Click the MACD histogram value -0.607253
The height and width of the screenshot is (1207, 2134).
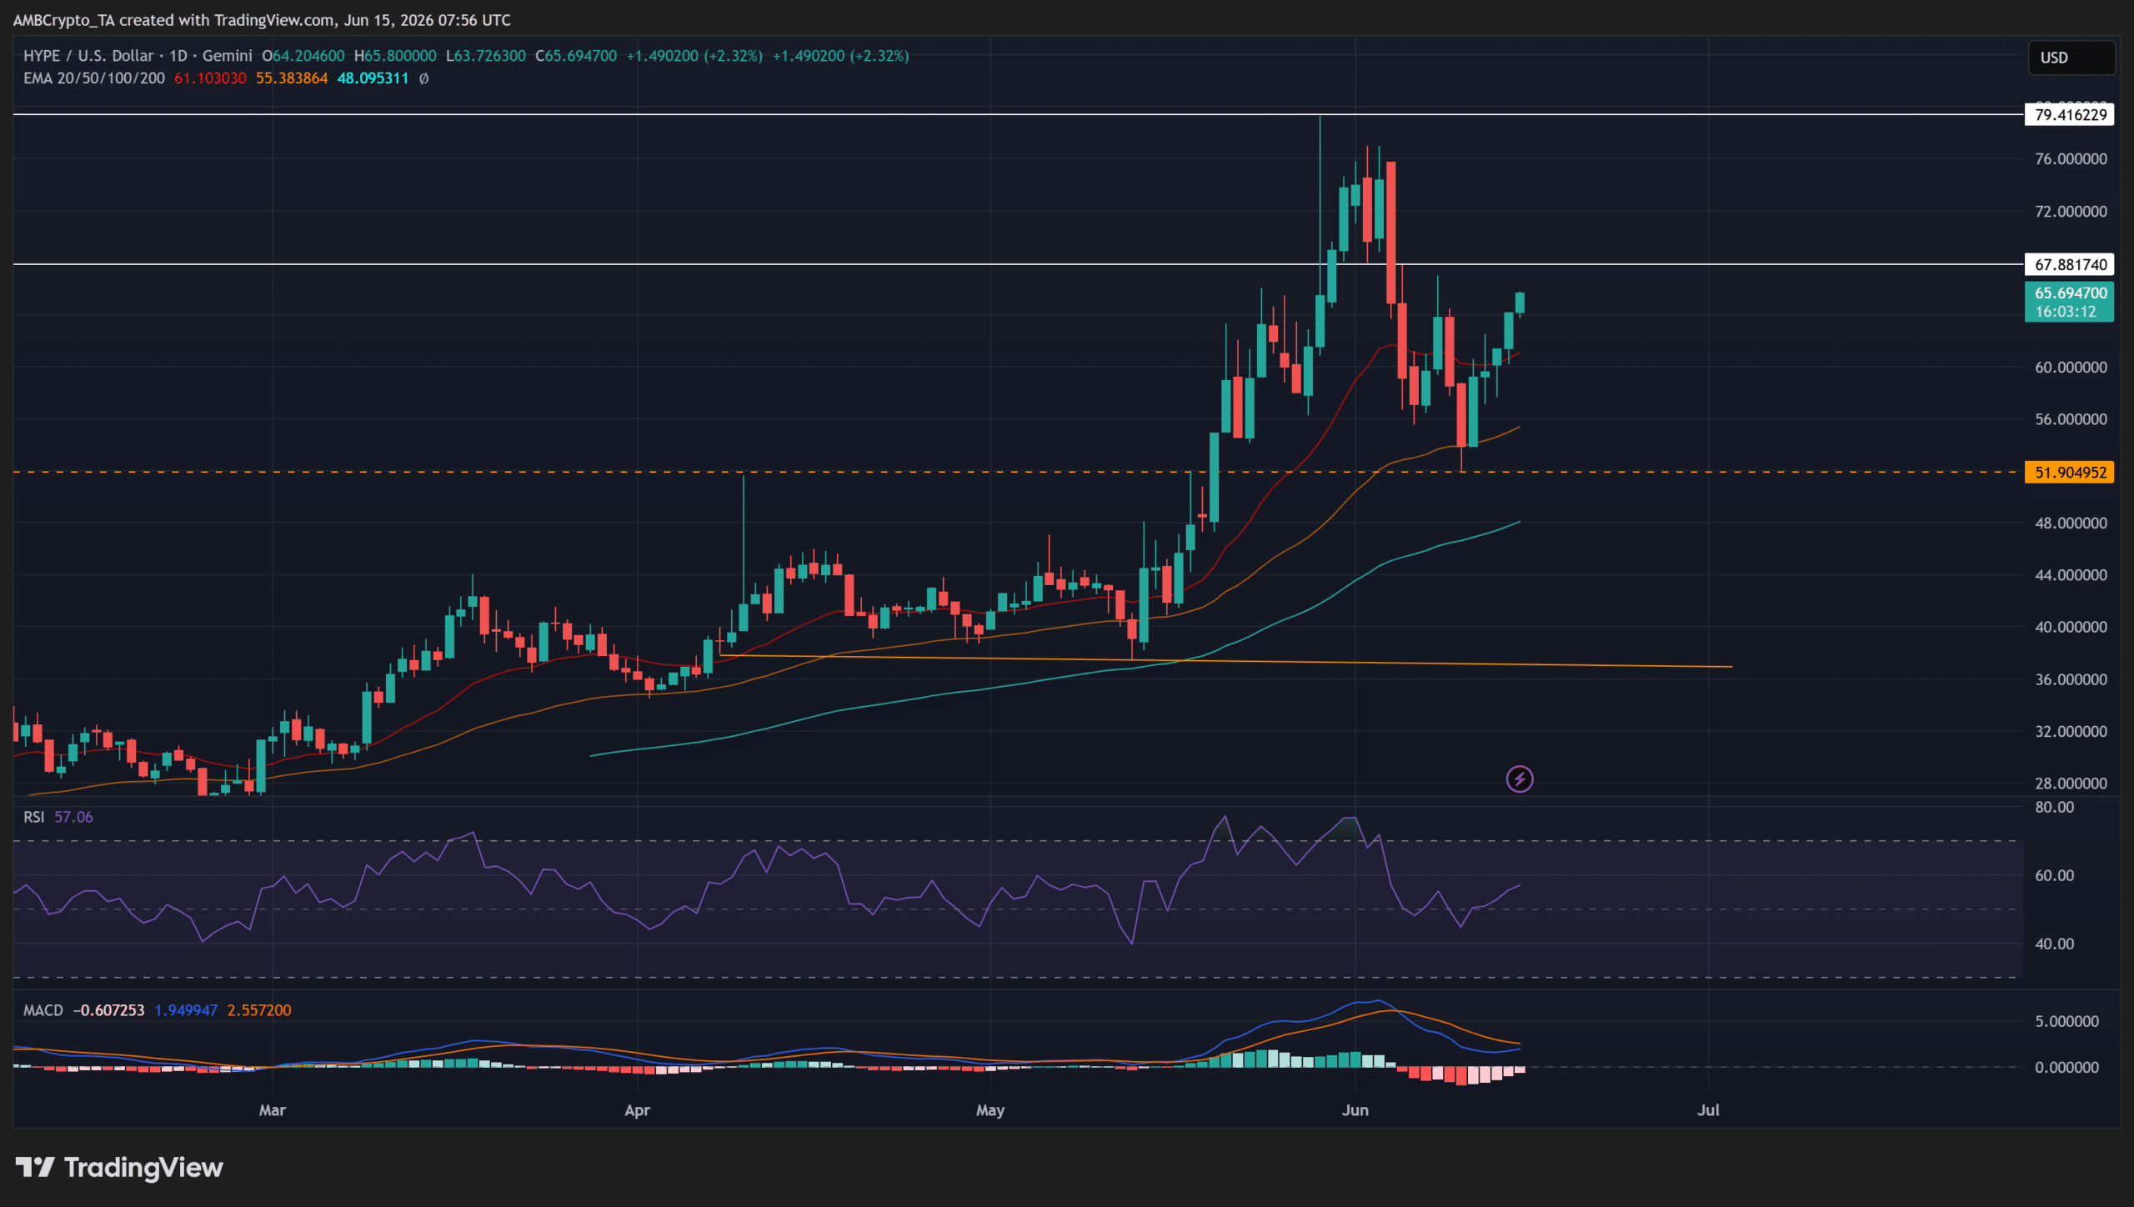108,1010
